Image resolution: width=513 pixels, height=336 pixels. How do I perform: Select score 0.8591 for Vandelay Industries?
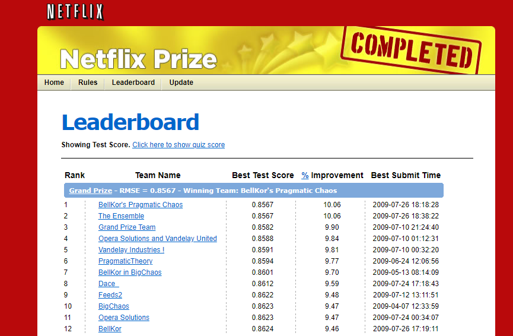[x=263, y=250]
